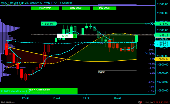Click the Mnt VWAP green button
This screenshot has width=170, height=104.
45,8
